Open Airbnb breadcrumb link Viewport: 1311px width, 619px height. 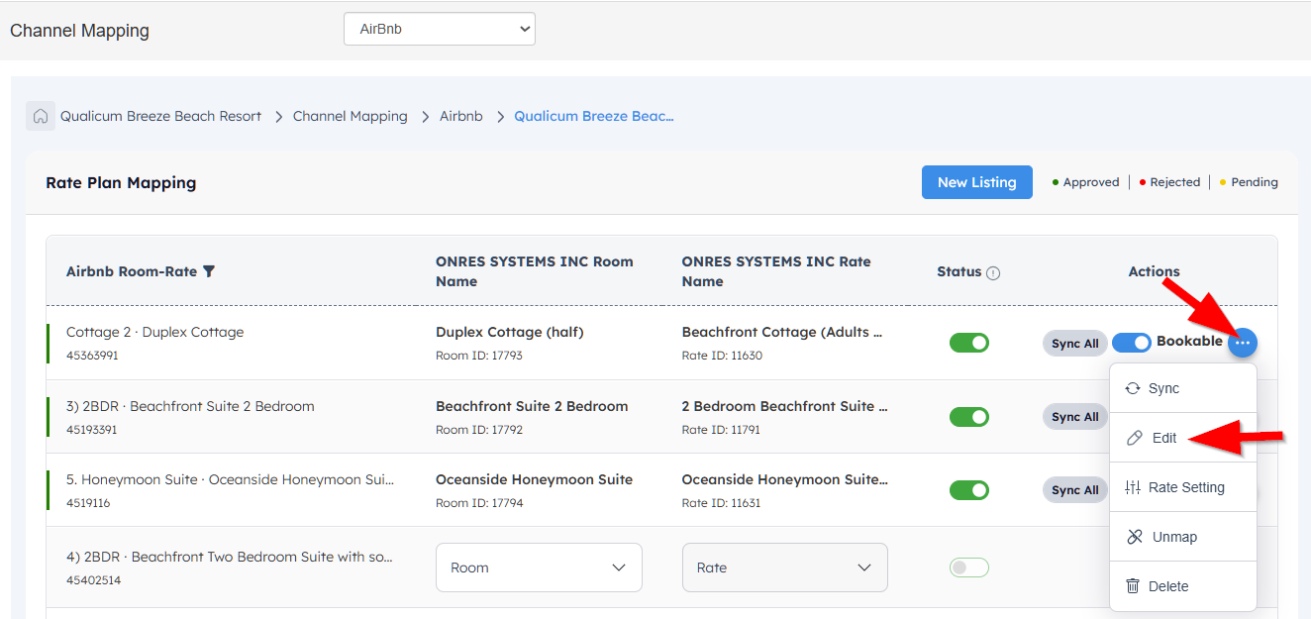point(461,116)
